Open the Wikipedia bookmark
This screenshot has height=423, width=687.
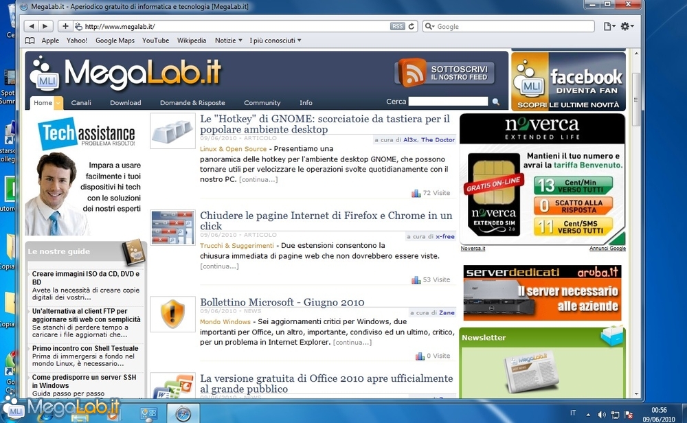pos(192,41)
